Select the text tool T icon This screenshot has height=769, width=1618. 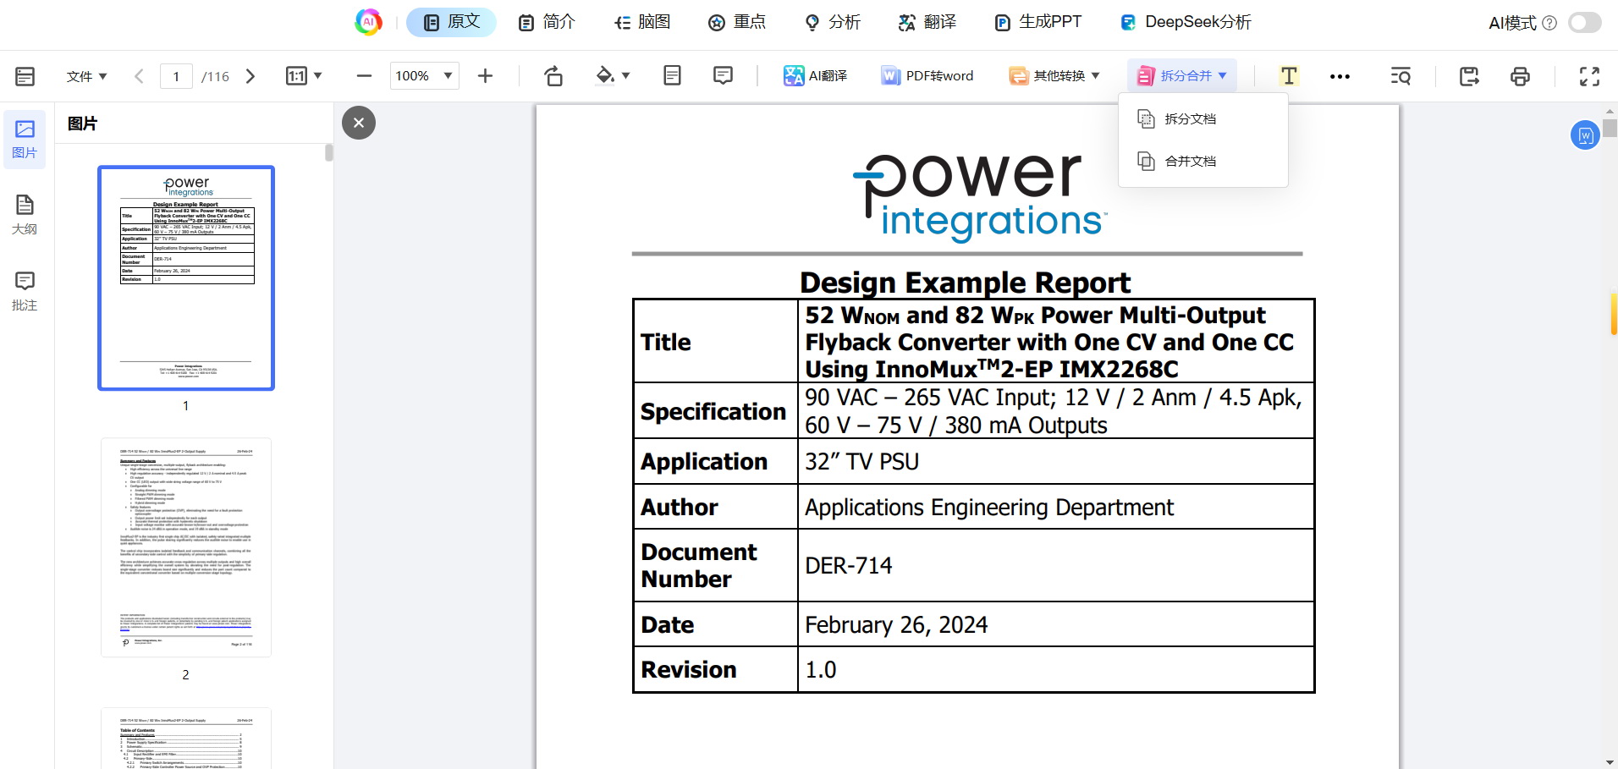tap(1289, 76)
